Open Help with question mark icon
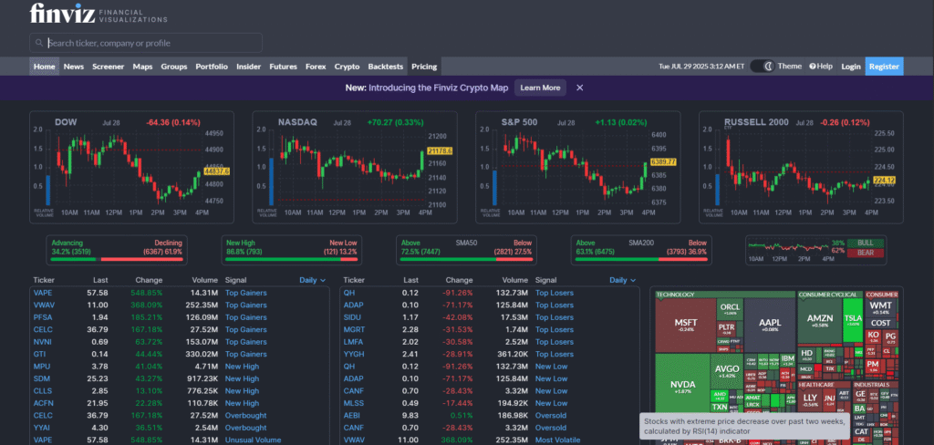This screenshot has height=445, width=934. coord(821,67)
